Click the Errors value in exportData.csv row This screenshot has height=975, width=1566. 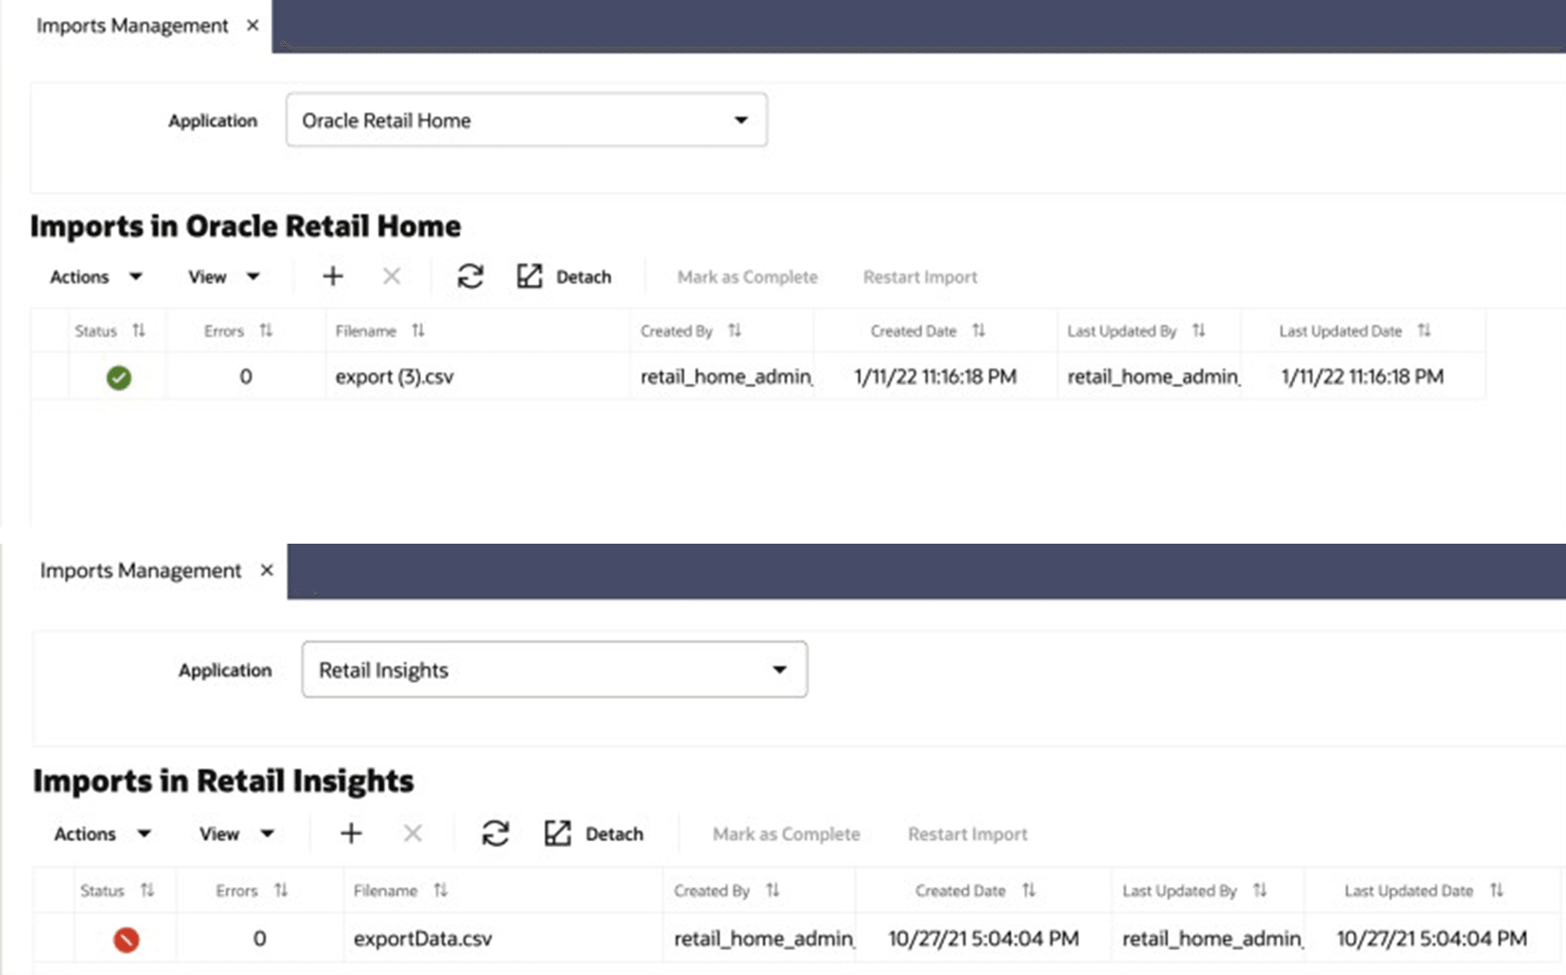pos(259,939)
